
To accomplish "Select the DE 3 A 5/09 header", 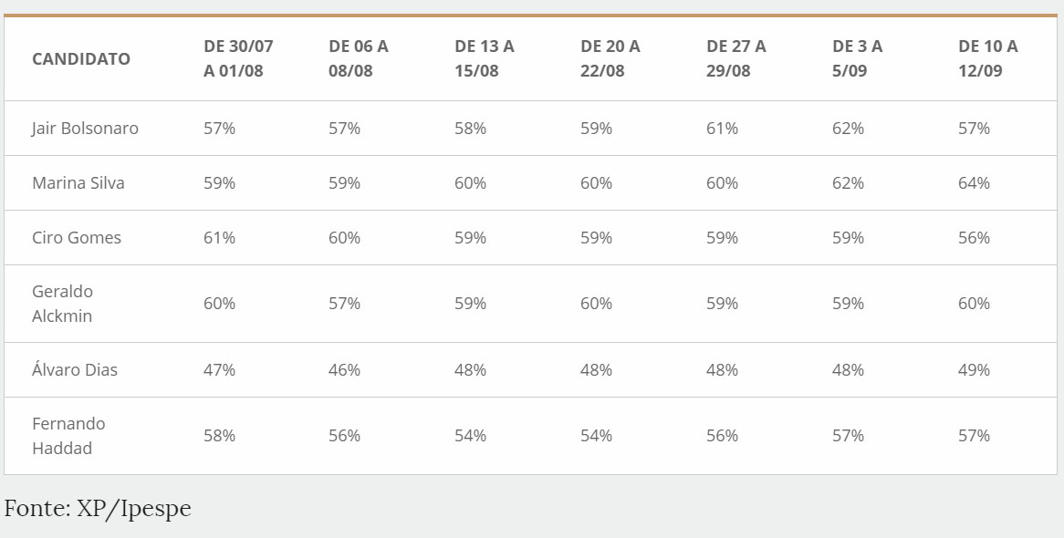I will [858, 58].
